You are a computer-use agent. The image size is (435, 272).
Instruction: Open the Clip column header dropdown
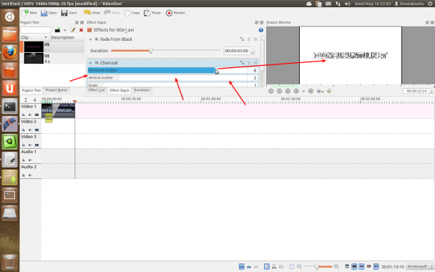coord(46,37)
